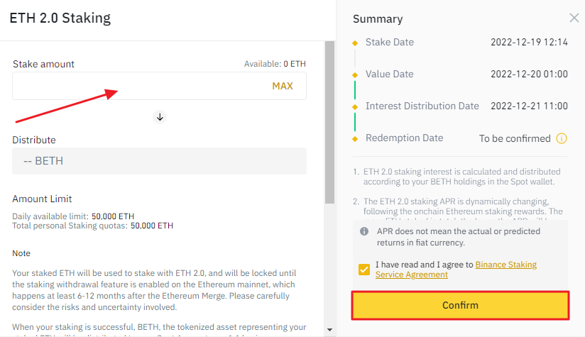Click the Stake Date diamond marker
Viewport: 585px width, 337px height.
354,43
